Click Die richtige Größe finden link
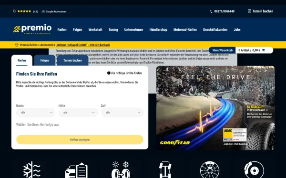 [126, 73]
